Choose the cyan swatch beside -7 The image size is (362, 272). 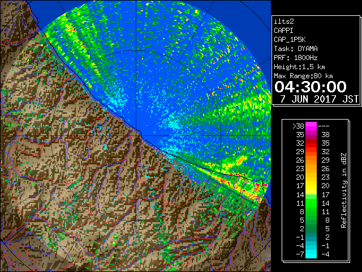311,254
